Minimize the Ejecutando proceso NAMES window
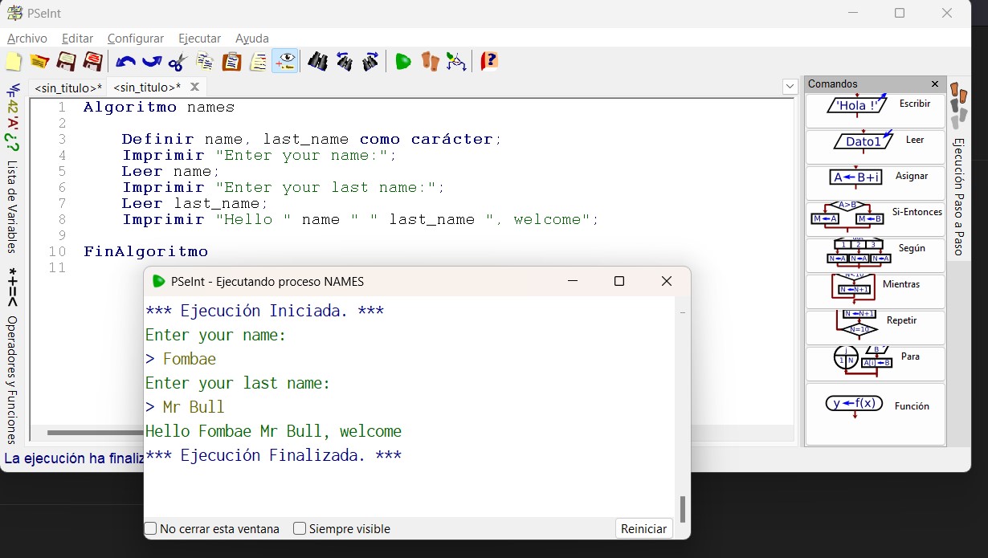Image resolution: width=988 pixels, height=558 pixels. point(573,281)
